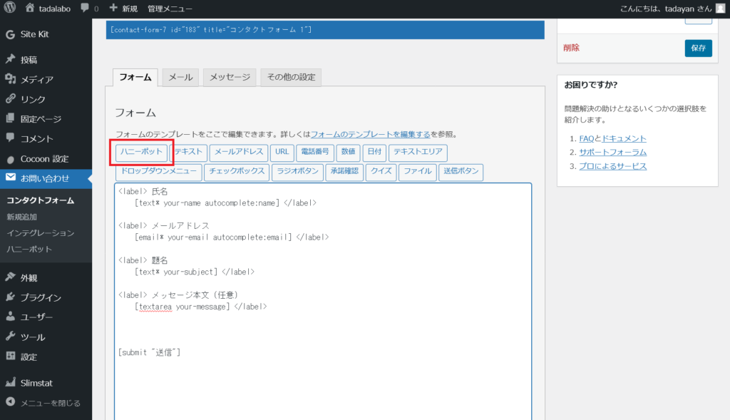Click the user avatar in admin bar

[x=720, y=9]
